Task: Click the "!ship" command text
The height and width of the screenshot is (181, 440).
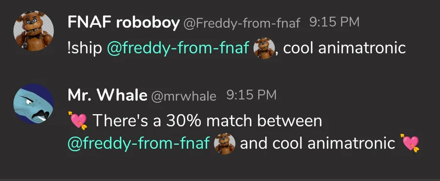Action: (x=85, y=48)
